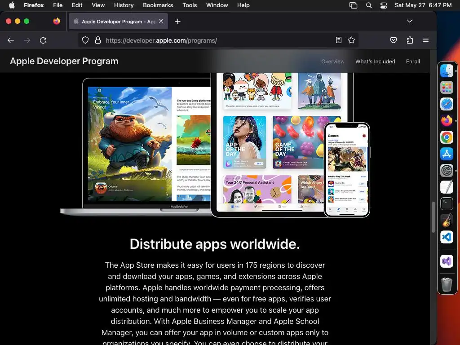Viewport: 460px width, 345px height.
Task: Open the Tools menu
Action: pyautogui.click(x=190, y=5)
